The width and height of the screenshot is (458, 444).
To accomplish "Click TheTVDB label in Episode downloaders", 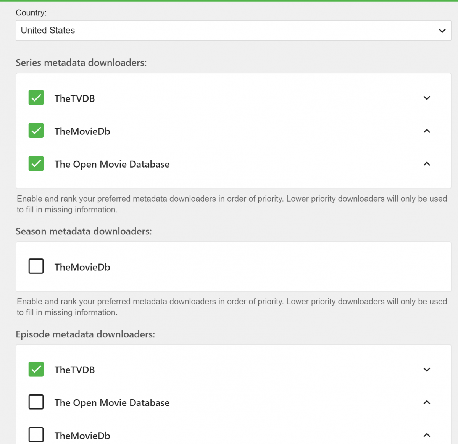I will [x=74, y=370].
